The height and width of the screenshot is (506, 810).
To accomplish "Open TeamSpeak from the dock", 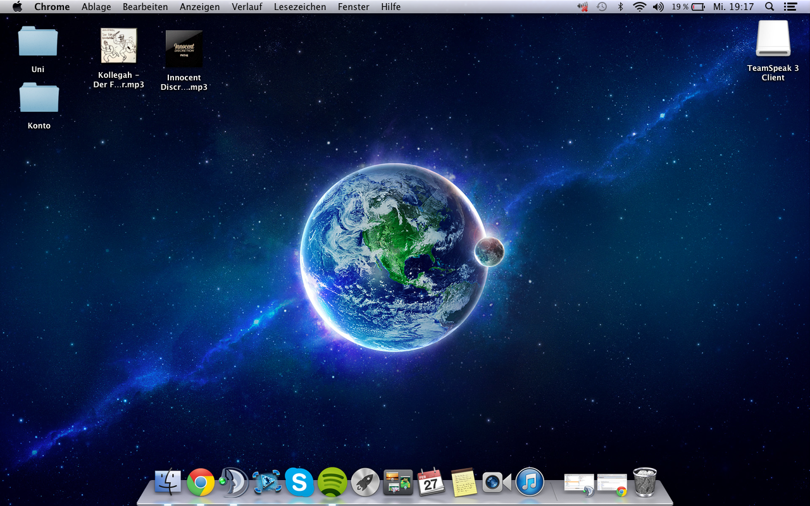I will (x=234, y=482).
